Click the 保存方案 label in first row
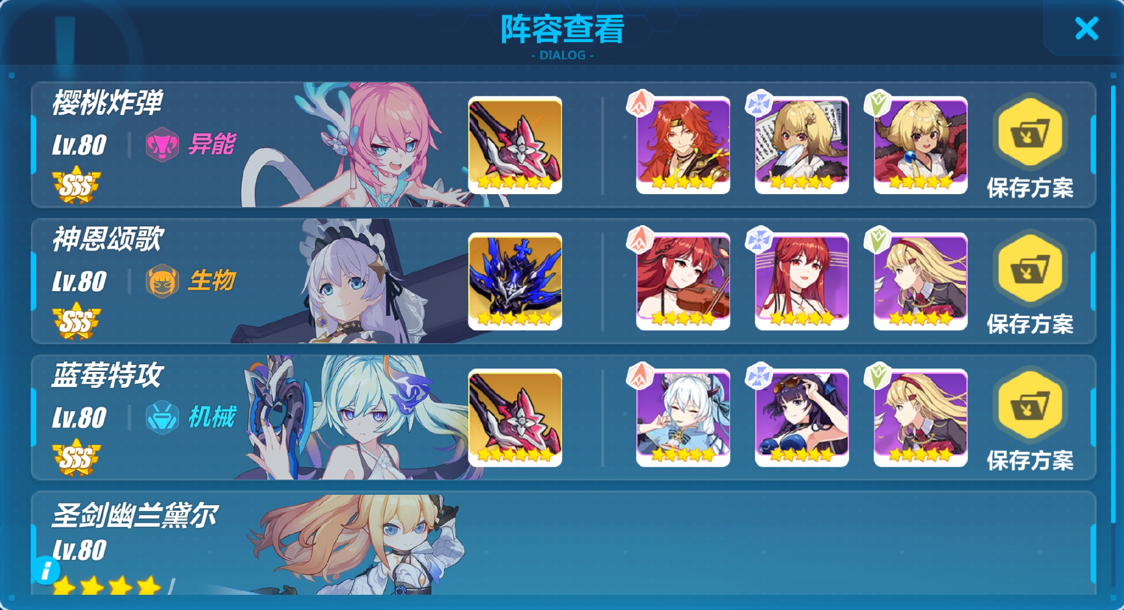Viewport: 1124px width, 610px height. [x=1030, y=188]
